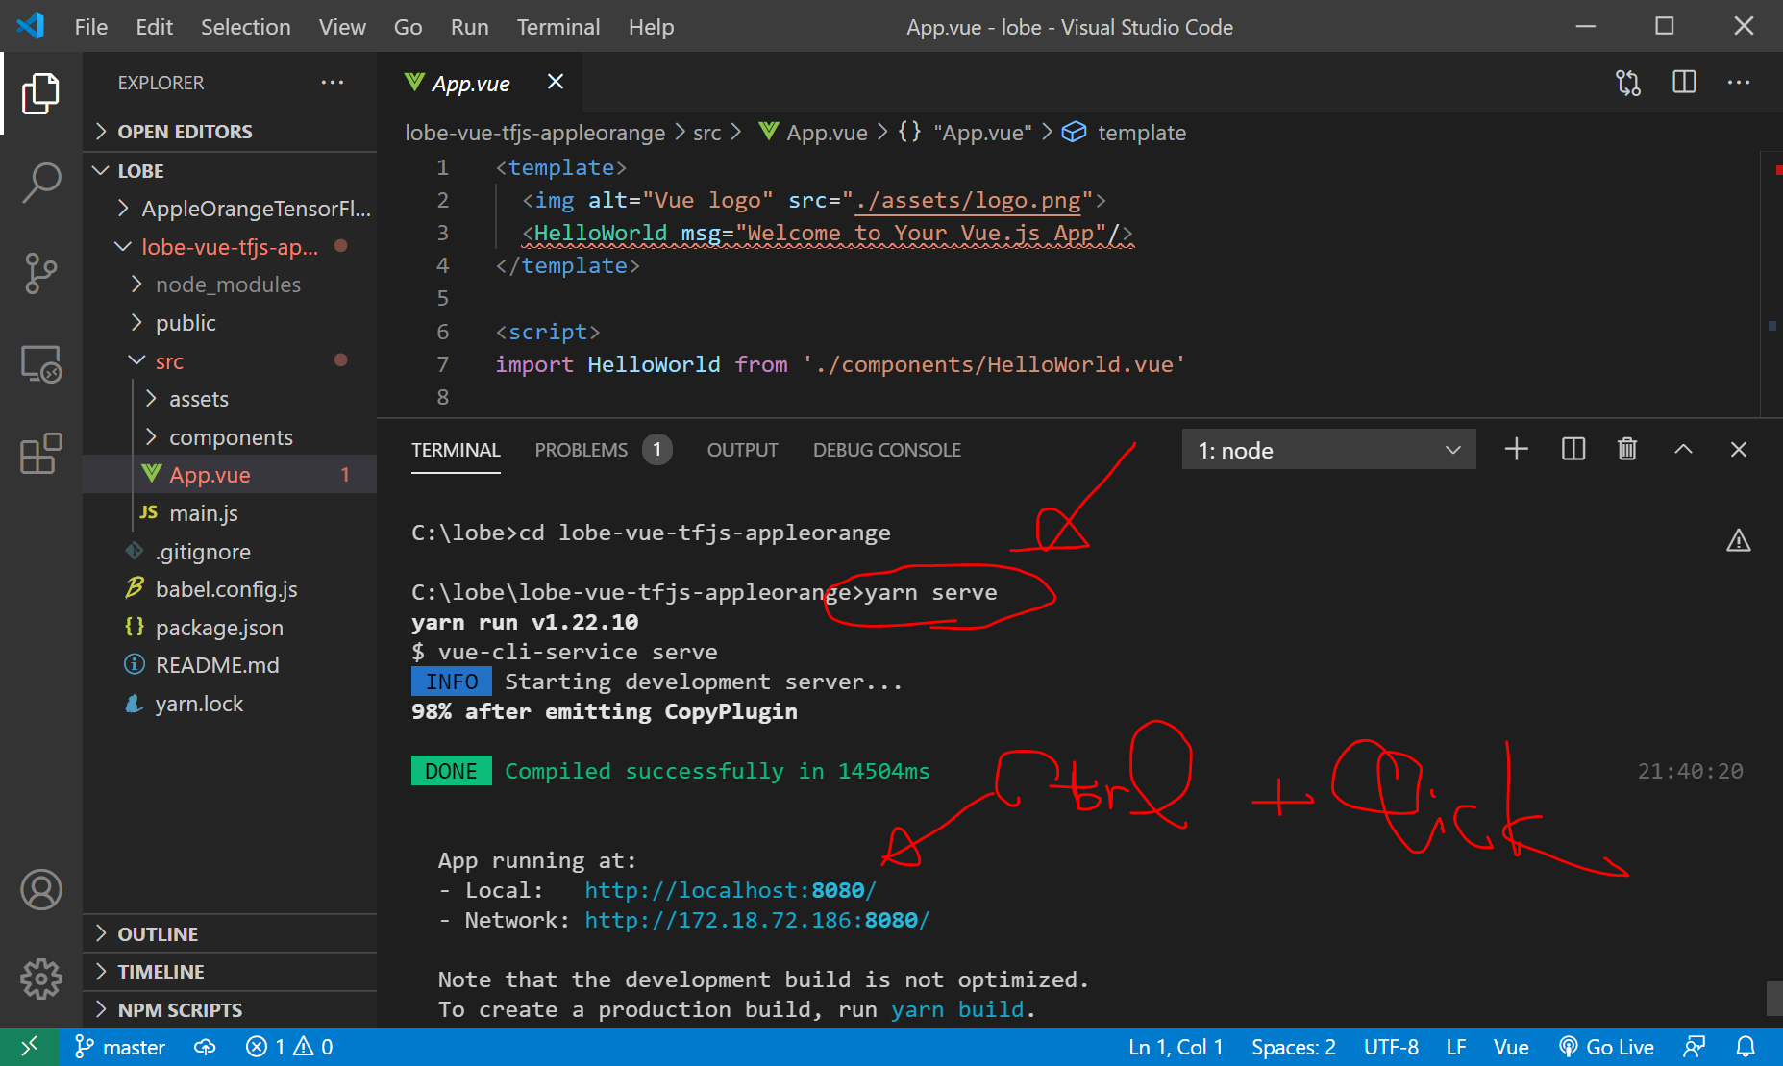Open terminal selector dropdown '1: node'
The height and width of the screenshot is (1066, 1783).
pyautogui.click(x=1328, y=450)
